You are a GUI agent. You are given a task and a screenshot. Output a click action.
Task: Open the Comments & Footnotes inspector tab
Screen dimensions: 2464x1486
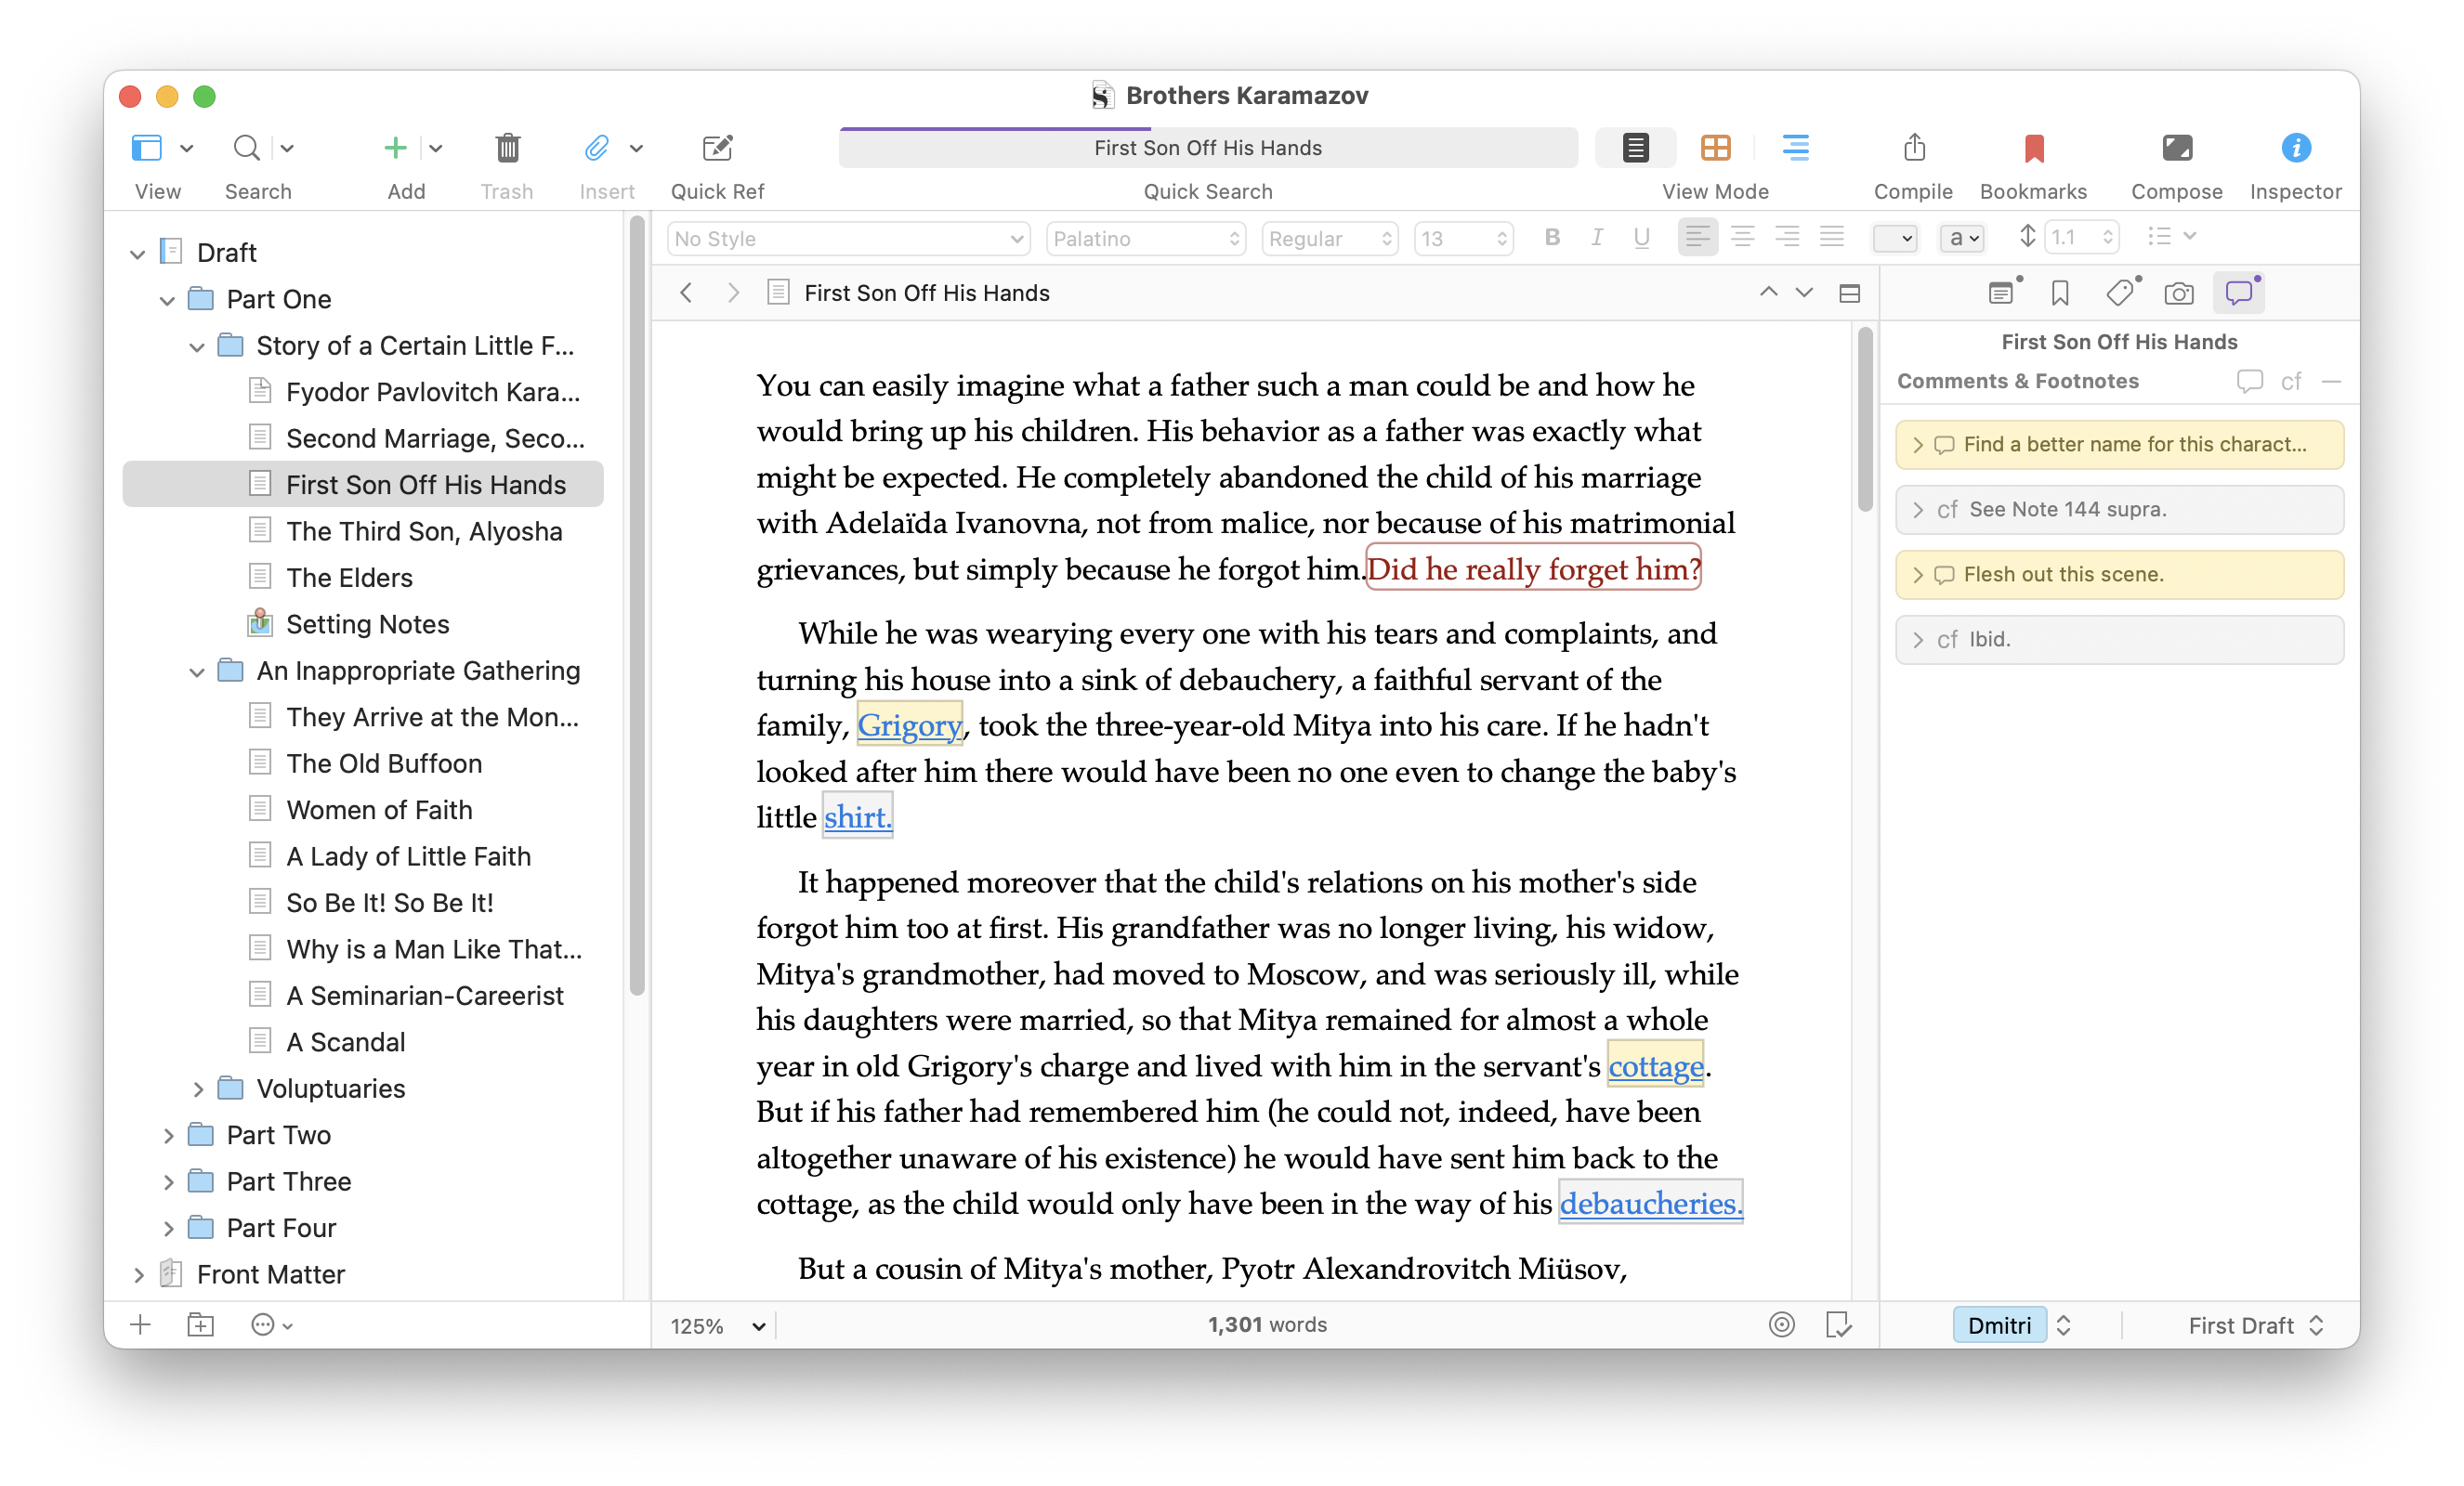pyautogui.click(x=2238, y=293)
